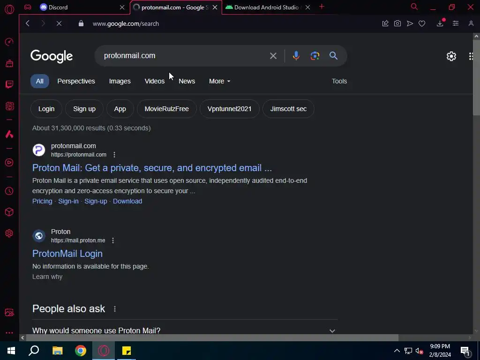Show hidden system tray icons
480x360 pixels.
tap(397, 351)
